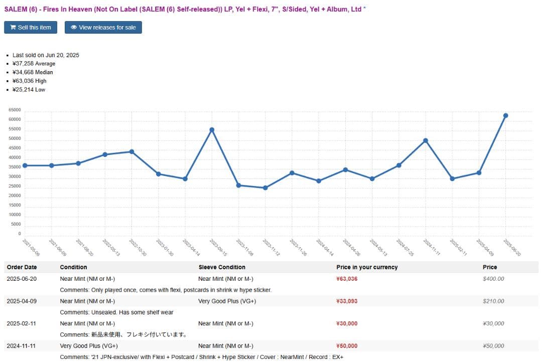Pick the first chart point at 2021-05-06
Image resolution: width=542 pixels, height=364 pixels.
[25, 165]
